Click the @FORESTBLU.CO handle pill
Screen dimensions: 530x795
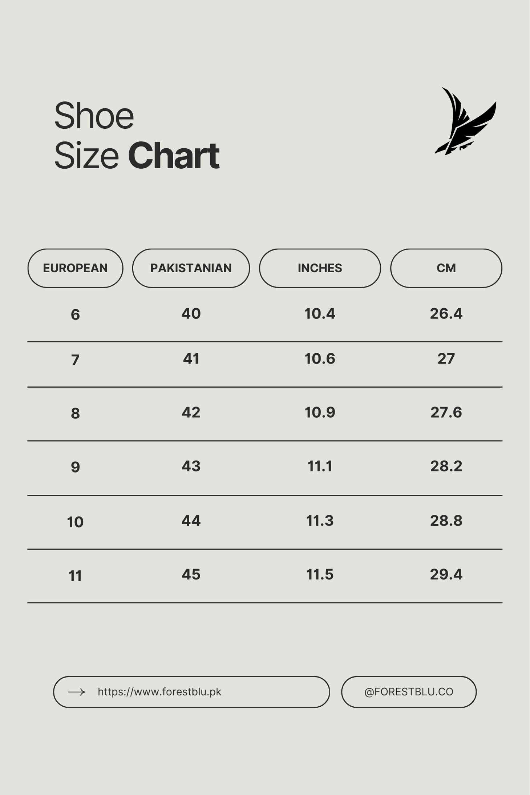(409, 692)
